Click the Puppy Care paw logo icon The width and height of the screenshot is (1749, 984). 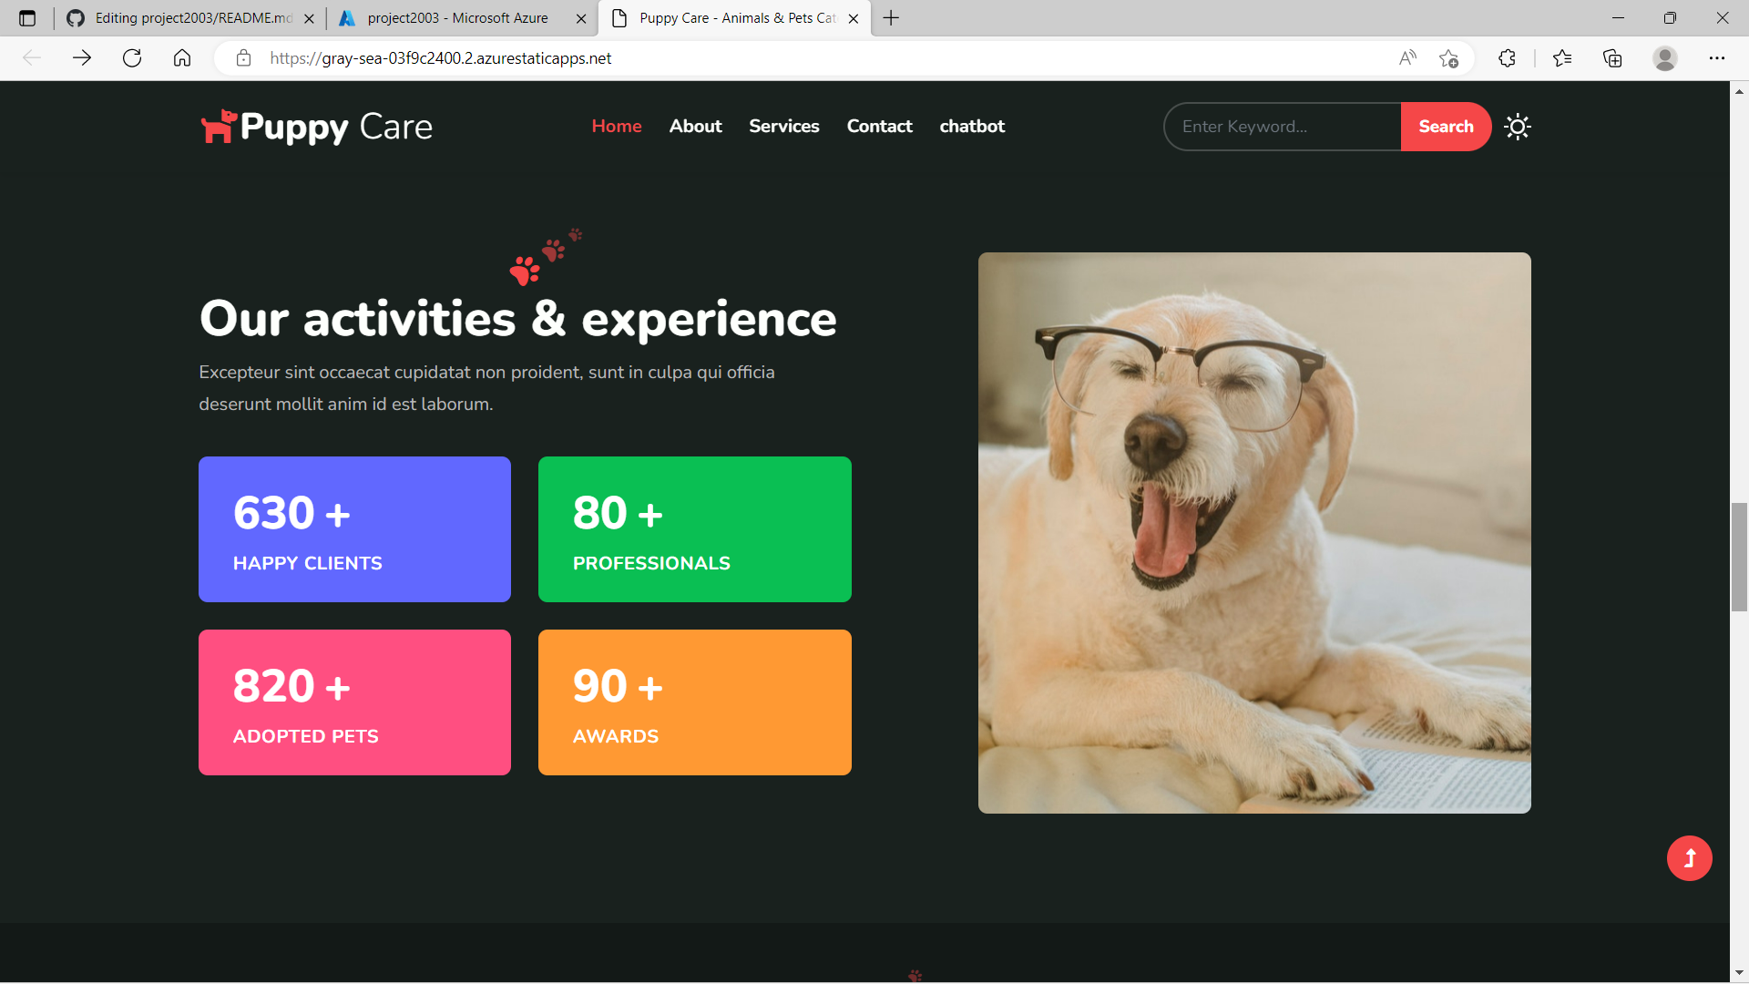218,127
